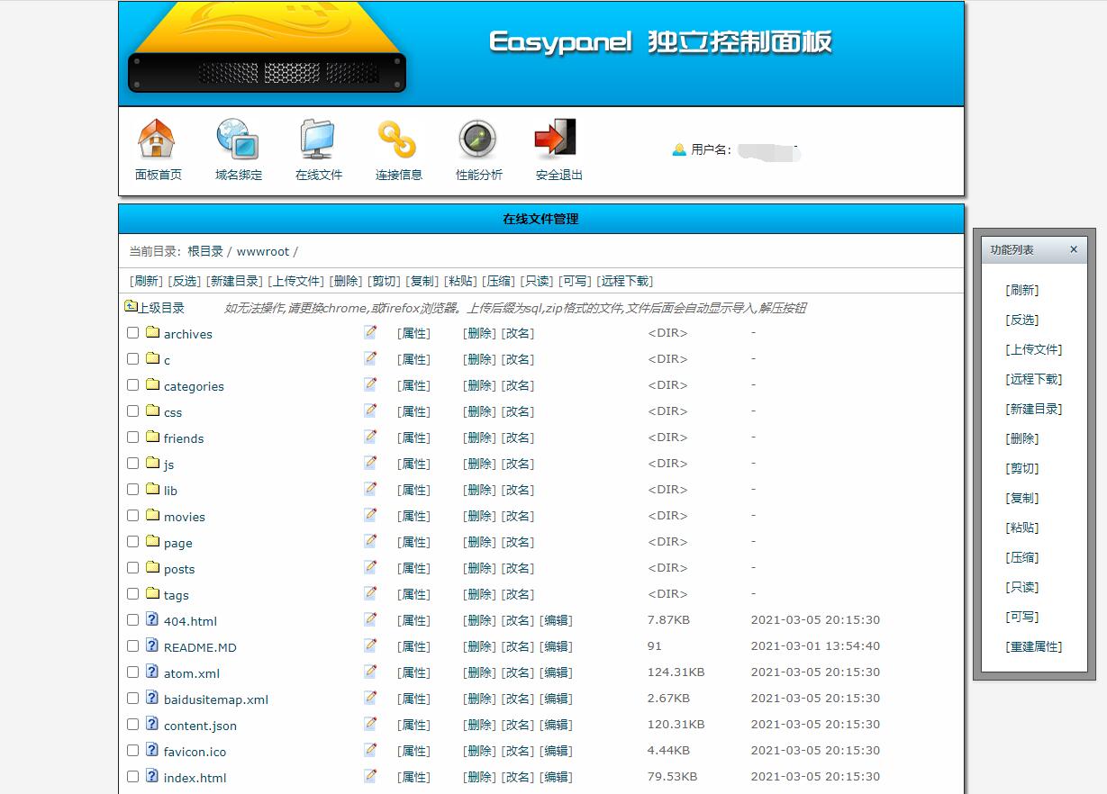Click the file icon beside favicon.ico

[152, 750]
